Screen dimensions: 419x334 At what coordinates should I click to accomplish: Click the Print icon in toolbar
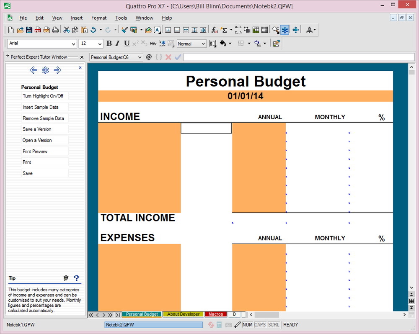[x=55, y=30]
